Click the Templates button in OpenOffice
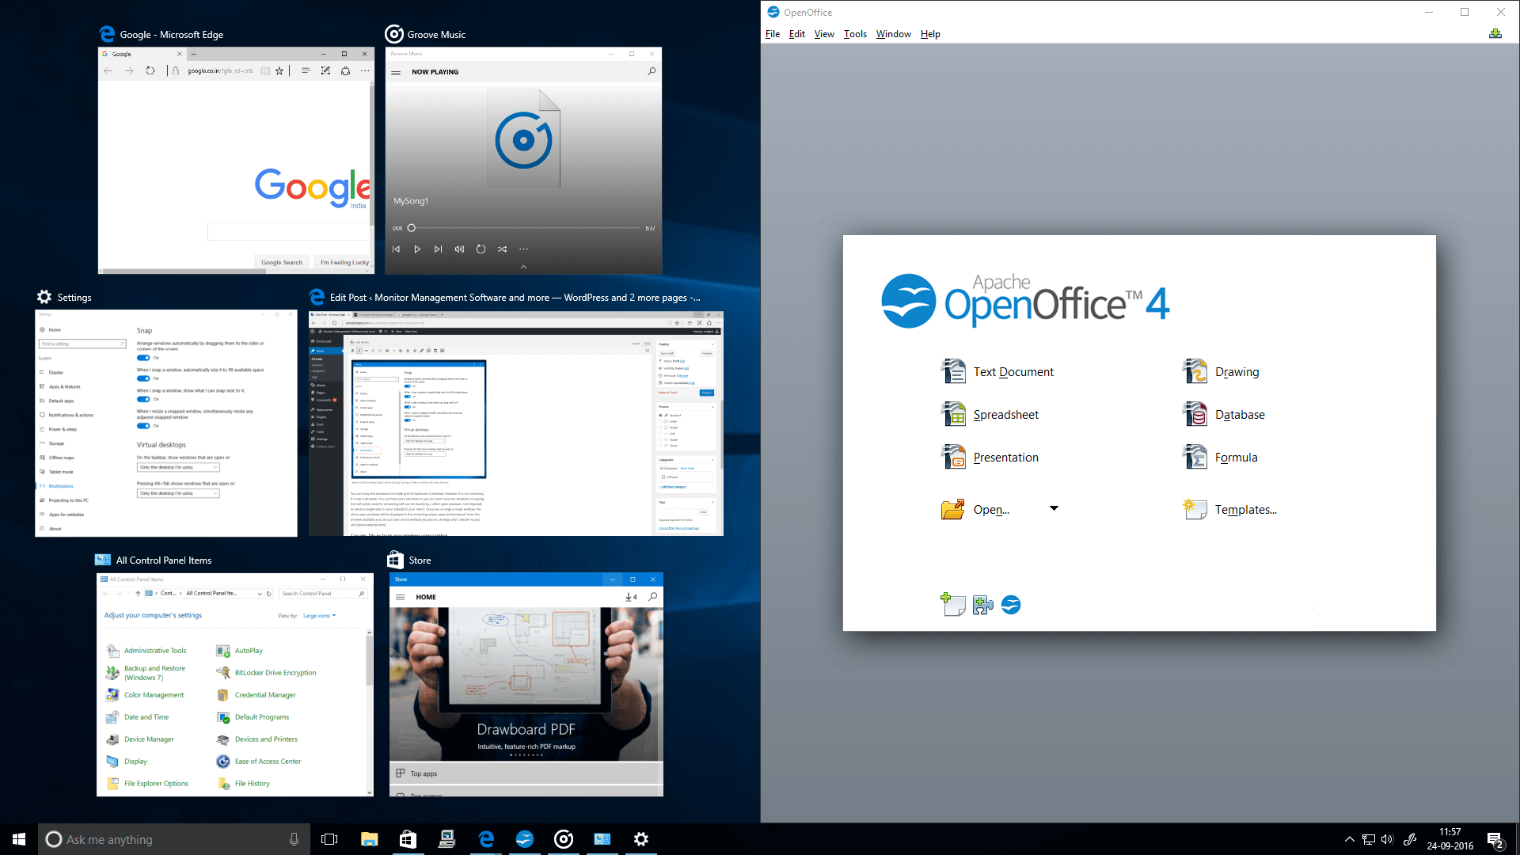1520x855 pixels. click(1245, 509)
